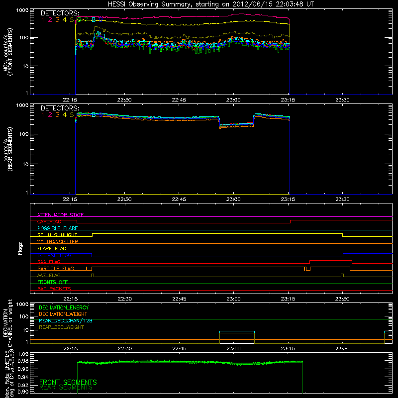This screenshot has height=398, width=398.
Task: Click the green FRONTS_OFF label
Action: pos(53,282)
